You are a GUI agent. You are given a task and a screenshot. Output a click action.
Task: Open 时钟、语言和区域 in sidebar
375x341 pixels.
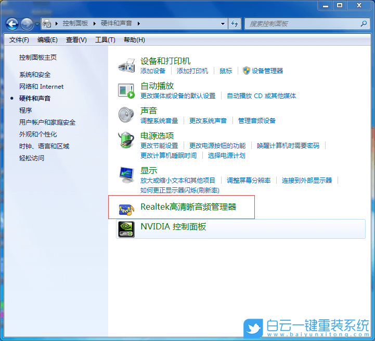click(x=44, y=146)
